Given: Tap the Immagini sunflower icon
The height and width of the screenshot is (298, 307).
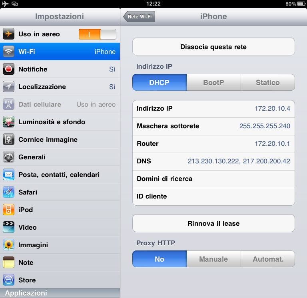Looking at the screenshot, I should click(x=8, y=245).
